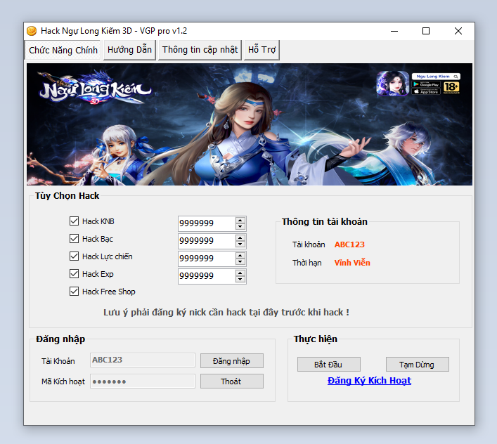The image size is (497, 444).
Task: Toggle the Hack Bạc checkbox
Action: coord(75,239)
